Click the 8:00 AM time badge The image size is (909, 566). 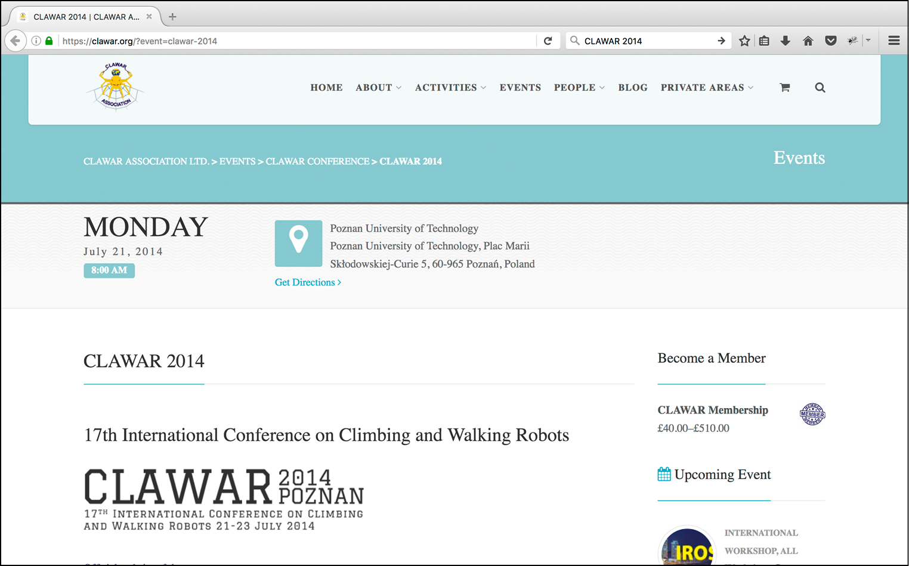109,270
